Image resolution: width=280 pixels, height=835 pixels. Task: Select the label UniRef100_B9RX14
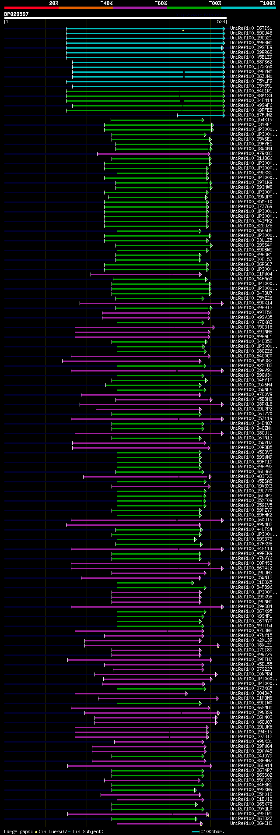[251, 303]
